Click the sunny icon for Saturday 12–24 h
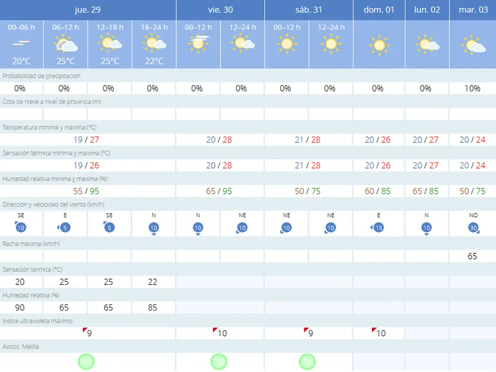Screen dimensions: 496x372 331,43
